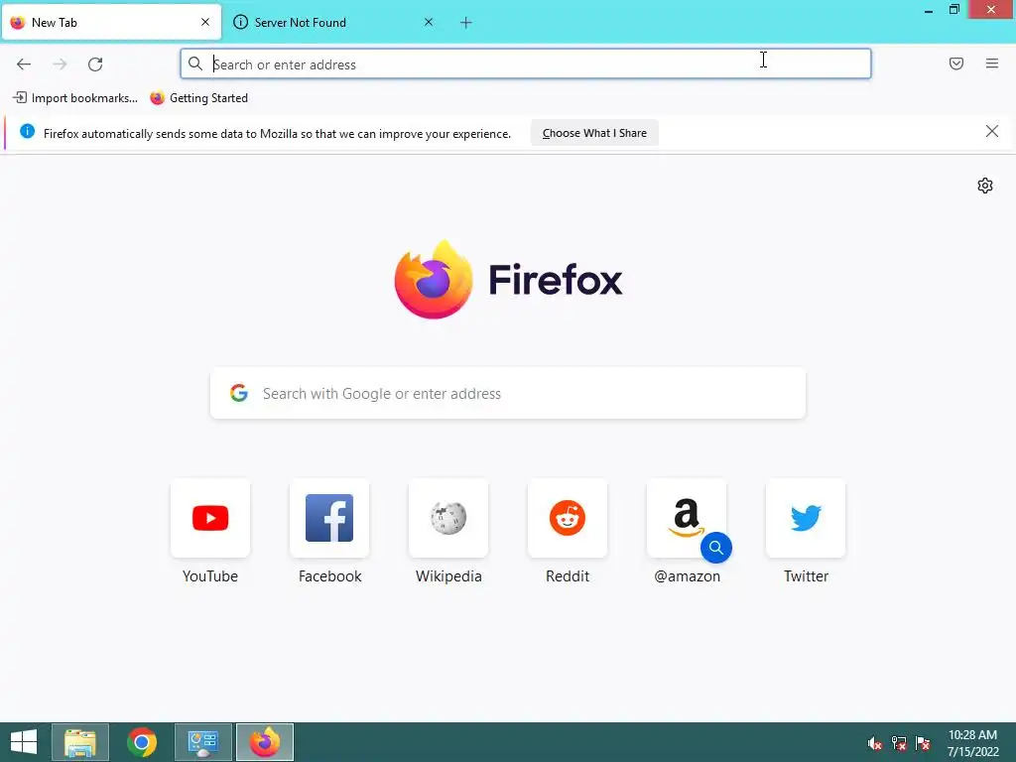Open the Reddit shortcut tile

(x=568, y=518)
